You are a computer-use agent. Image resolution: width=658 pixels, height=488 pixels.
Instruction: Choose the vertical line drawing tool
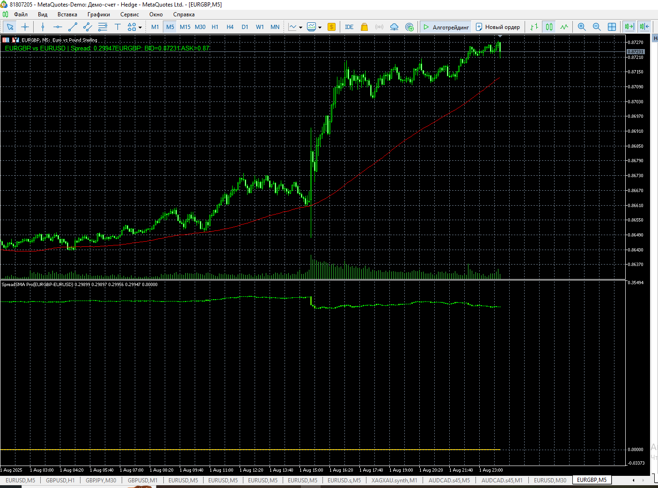click(43, 27)
